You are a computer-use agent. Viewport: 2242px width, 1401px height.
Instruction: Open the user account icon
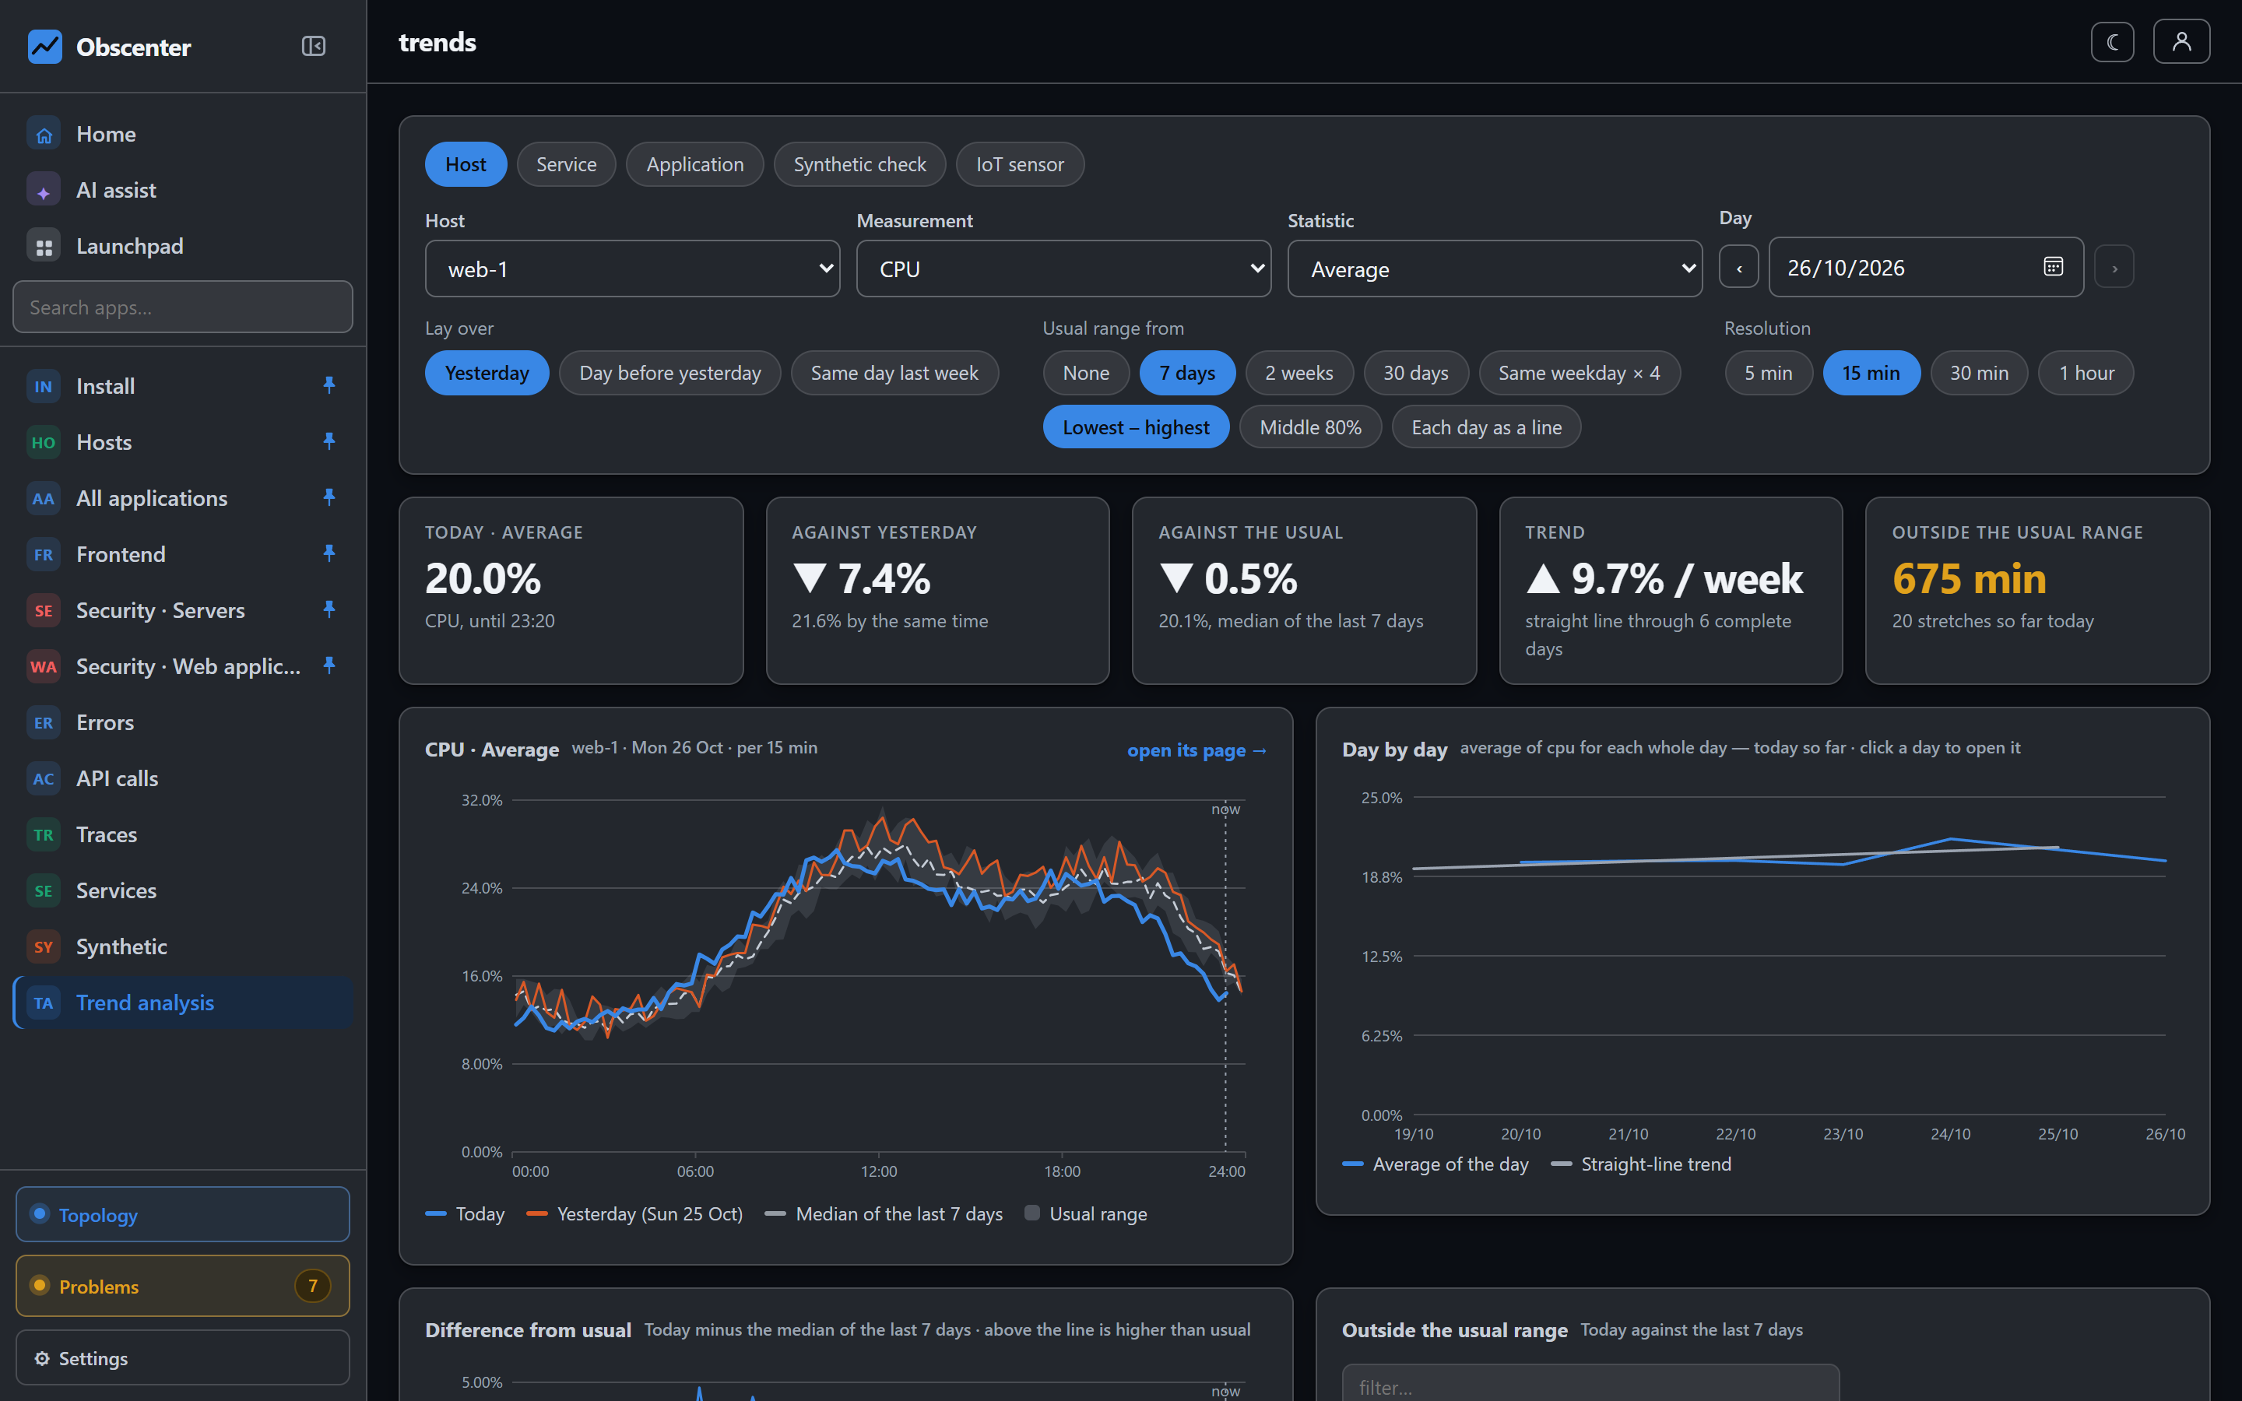point(2181,42)
